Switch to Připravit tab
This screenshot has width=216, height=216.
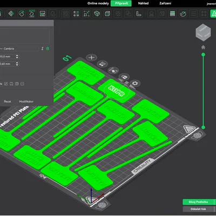pos(121,3)
